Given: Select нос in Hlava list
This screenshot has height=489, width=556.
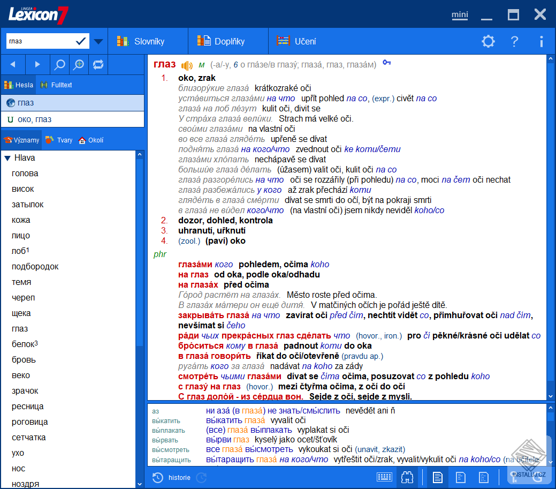Looking at the screenshot, I should (x=18, y=469).
